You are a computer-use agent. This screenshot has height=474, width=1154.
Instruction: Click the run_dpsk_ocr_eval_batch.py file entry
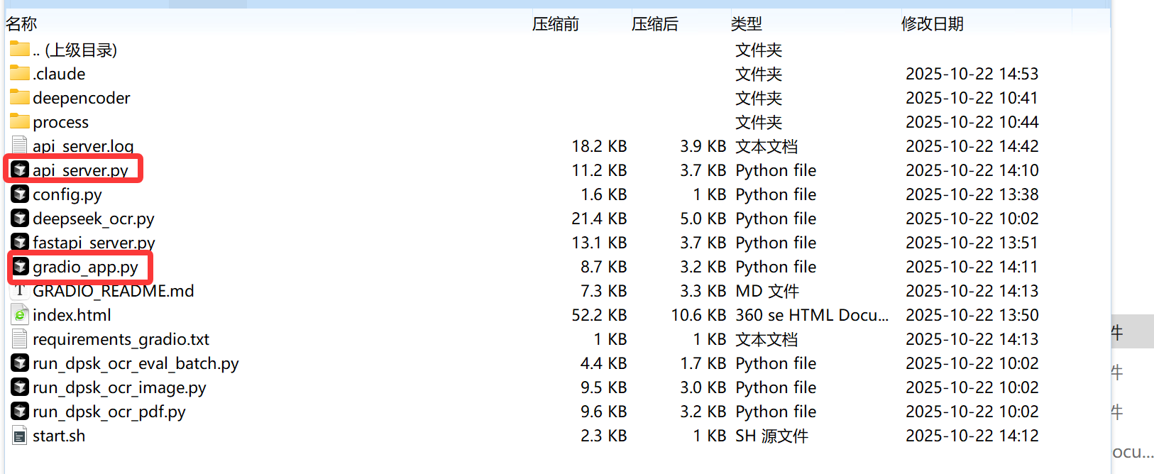pyautogui.click(x=135, y=363)
